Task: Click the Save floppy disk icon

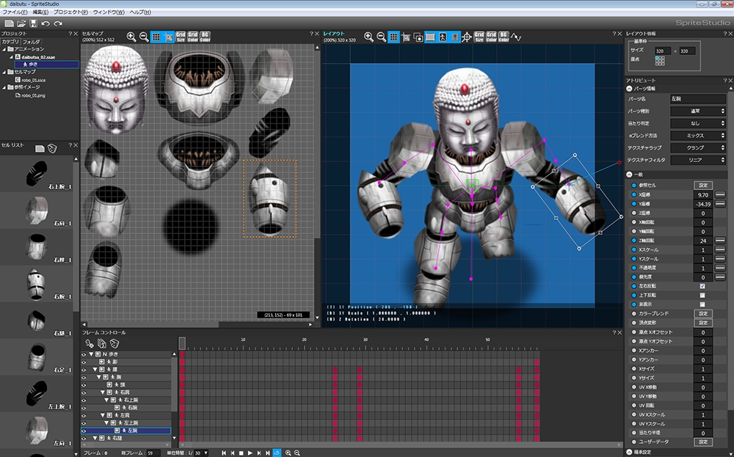Action: point(32,24)
